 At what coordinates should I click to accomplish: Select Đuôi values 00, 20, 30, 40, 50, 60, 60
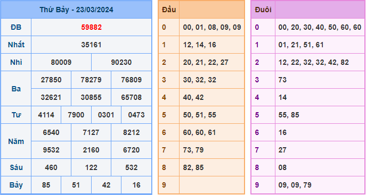tap(320, 28)
